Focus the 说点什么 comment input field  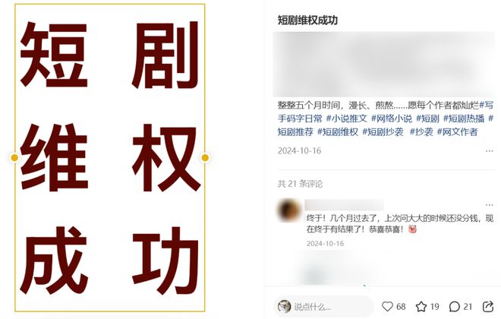(x=324, y=306)
